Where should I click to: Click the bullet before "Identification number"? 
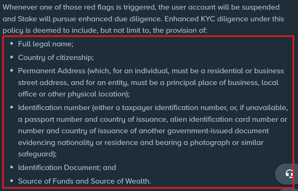click(12, 108)
